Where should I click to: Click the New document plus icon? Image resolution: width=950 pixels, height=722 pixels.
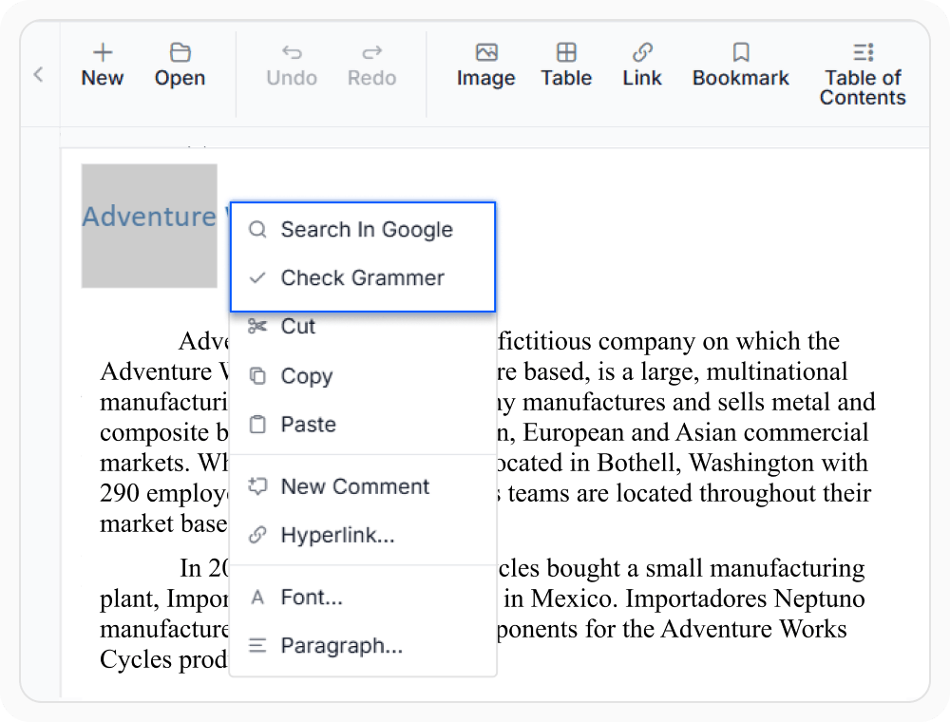(x=103, y=52)
